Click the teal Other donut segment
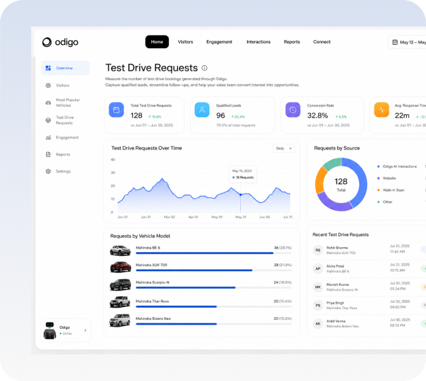This screenshot has height=381, width=426. point(333,163)
